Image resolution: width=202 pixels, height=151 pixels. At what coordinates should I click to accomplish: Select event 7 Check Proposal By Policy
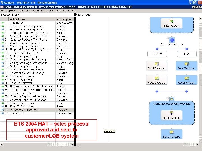[x=37, y=43]
